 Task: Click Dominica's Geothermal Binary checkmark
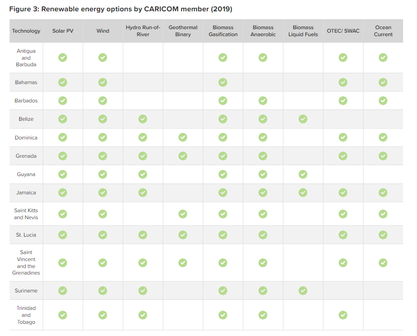183,137
